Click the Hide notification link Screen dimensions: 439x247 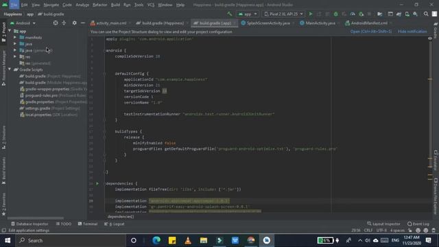coord(412,32)
